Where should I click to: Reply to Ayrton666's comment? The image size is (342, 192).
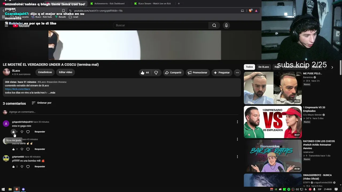(40, 167)
